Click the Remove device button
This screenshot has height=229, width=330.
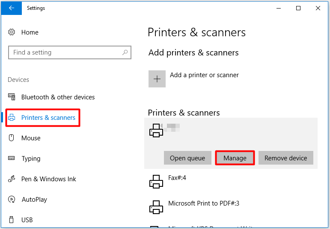point(286,158)
